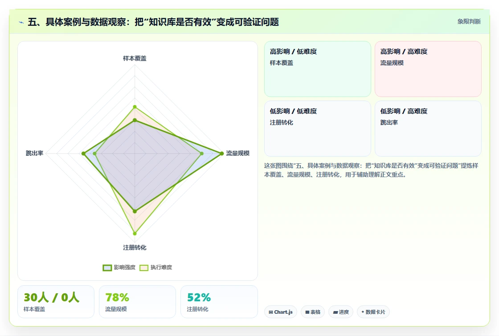Image resolution: width=499 pixels, height=336 pixels.
Task: Click the 注册转化 radar axis label
Action: click(135, 247)
